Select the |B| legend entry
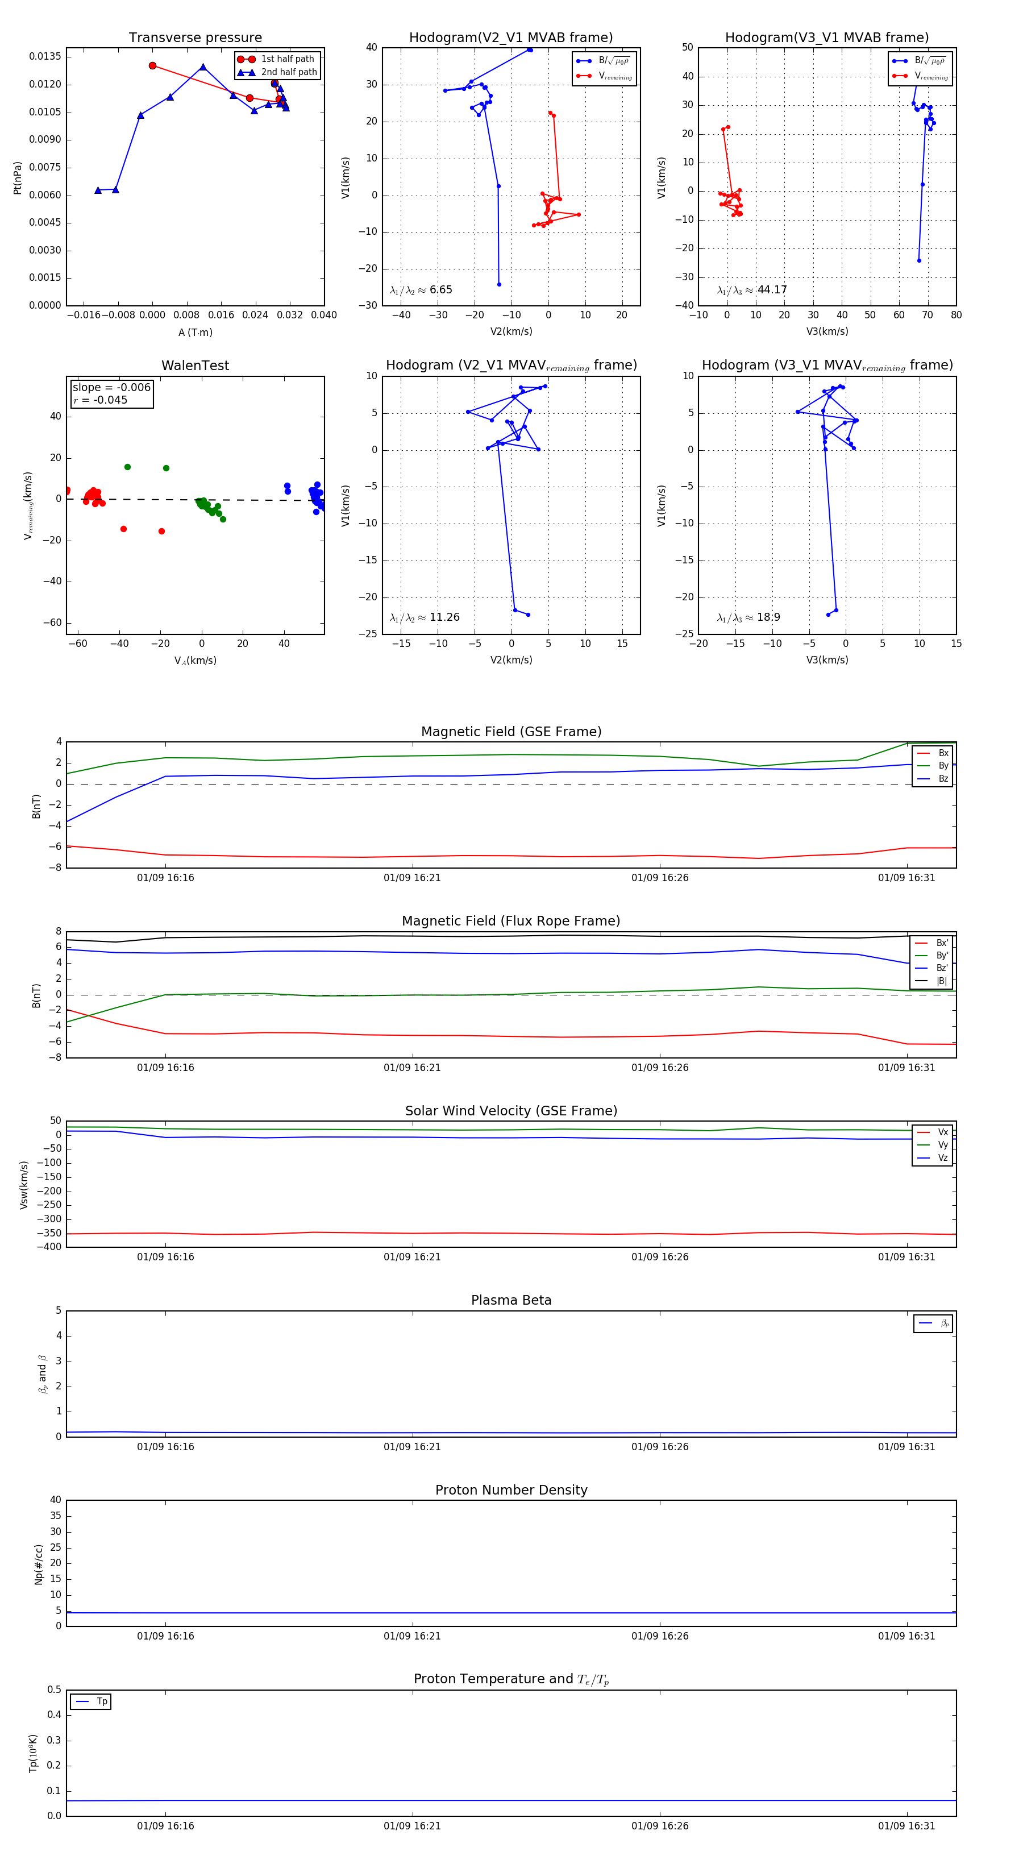 tap(932, 981)
